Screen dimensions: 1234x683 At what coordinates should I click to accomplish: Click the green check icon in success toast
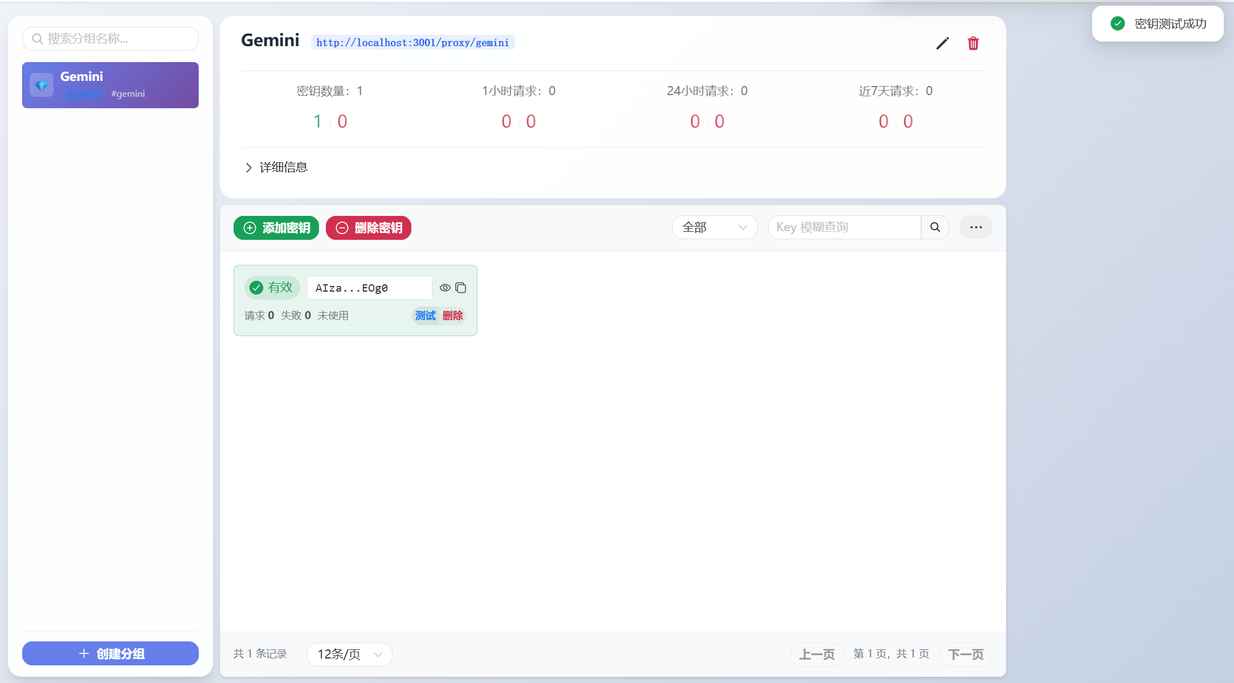(1117, 23)
